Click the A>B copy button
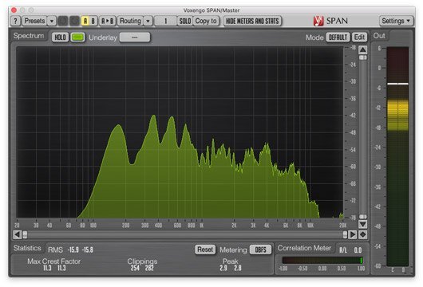 [108, 21]
